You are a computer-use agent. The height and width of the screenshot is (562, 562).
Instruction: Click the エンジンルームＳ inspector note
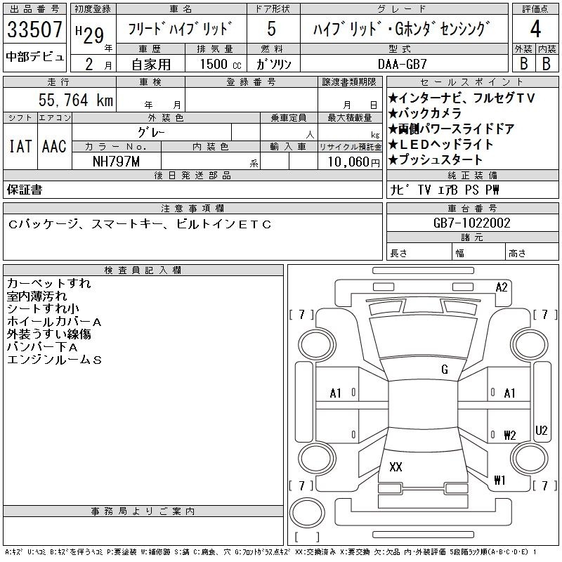coord(54,360)
